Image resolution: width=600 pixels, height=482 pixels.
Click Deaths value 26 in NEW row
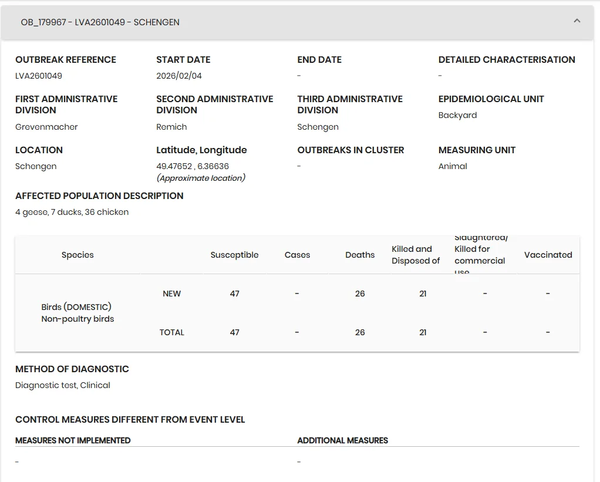[x=360, y=294]
